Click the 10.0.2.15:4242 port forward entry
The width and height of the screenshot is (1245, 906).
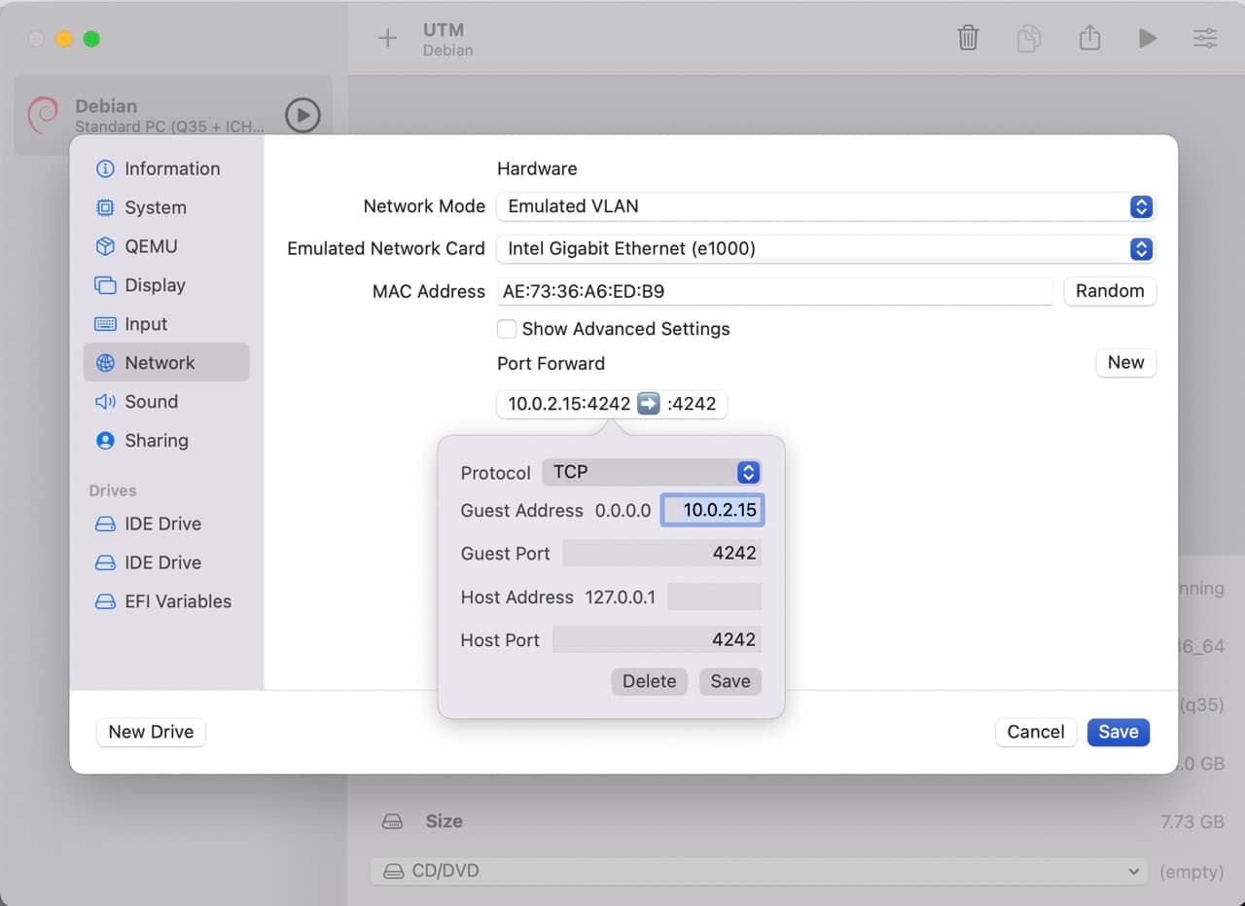pos(612,404)
